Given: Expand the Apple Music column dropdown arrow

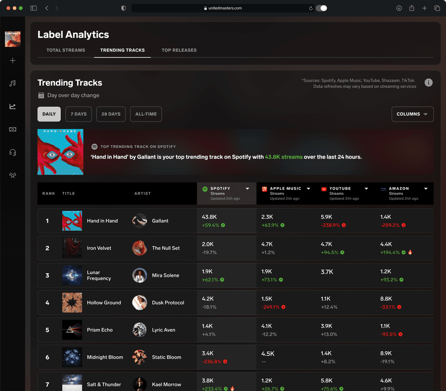Looking at the screenshot, I should [308, 189].
